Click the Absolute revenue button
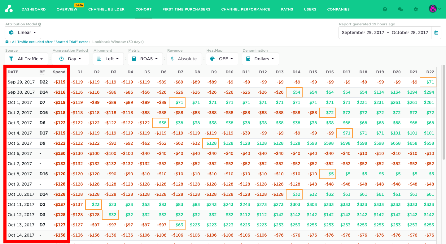This screenshot has height=244, width=446. coord(184,59)
